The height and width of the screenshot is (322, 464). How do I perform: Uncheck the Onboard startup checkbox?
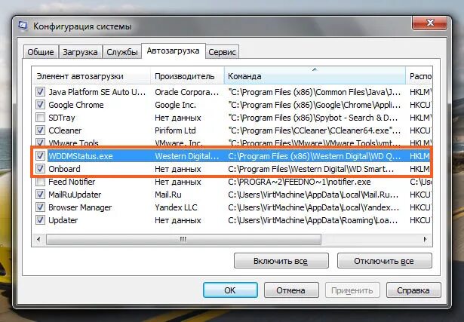(40, 169)
